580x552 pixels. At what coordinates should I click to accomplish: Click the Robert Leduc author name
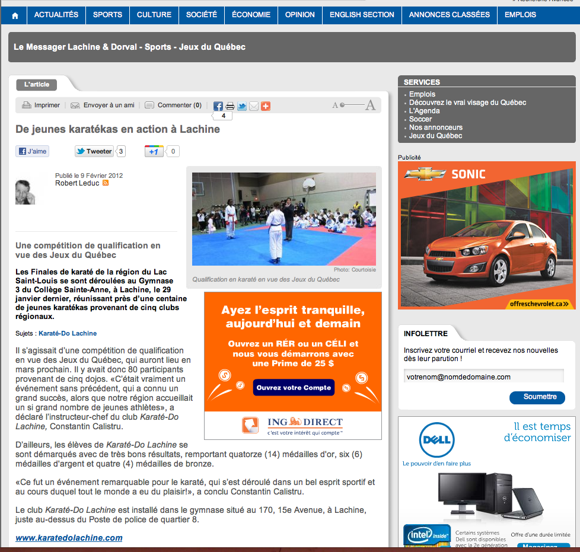(77, 183)
